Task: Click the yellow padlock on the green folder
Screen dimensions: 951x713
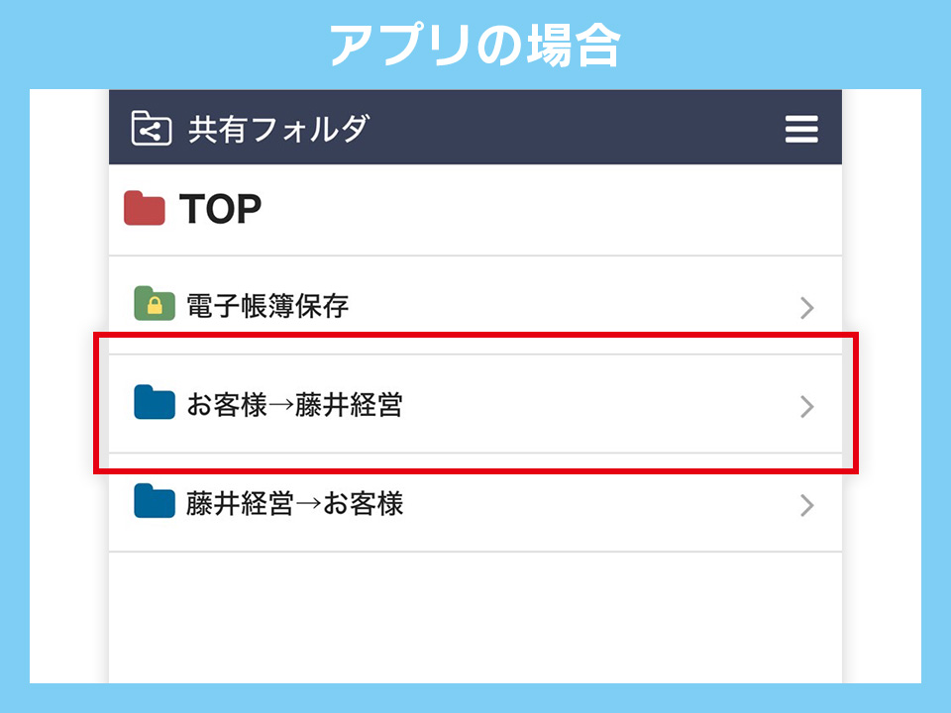Action: [x=155, y=308]
